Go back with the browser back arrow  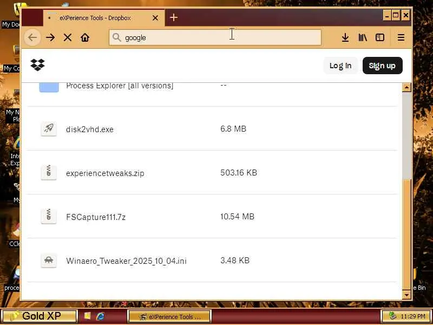click(x=32, y=37)
